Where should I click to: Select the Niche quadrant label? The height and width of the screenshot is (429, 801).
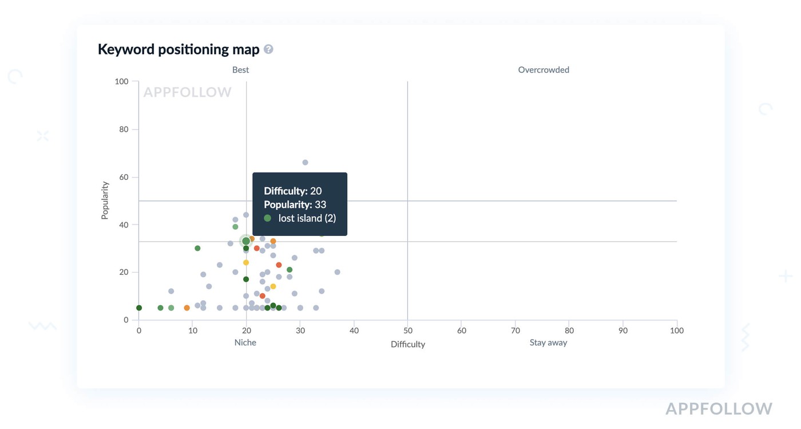245,343
